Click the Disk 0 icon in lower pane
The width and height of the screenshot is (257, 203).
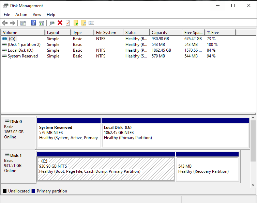7,121
